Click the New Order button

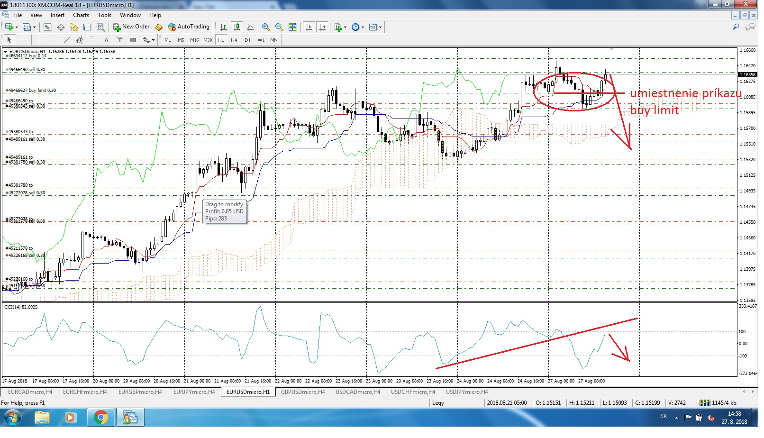click(131, 27)
